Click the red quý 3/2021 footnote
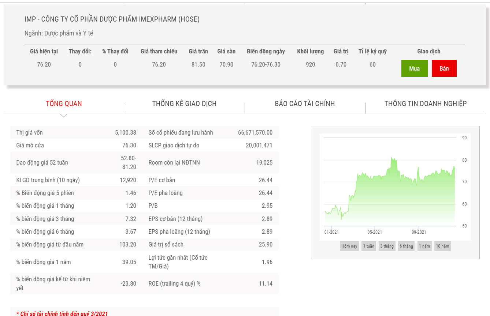The height and width of the screenshot is (316, 490). [62, 313]
